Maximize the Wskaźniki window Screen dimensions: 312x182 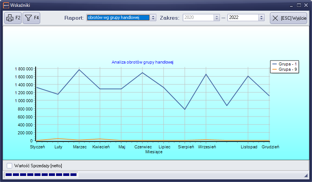coord(299,5)
